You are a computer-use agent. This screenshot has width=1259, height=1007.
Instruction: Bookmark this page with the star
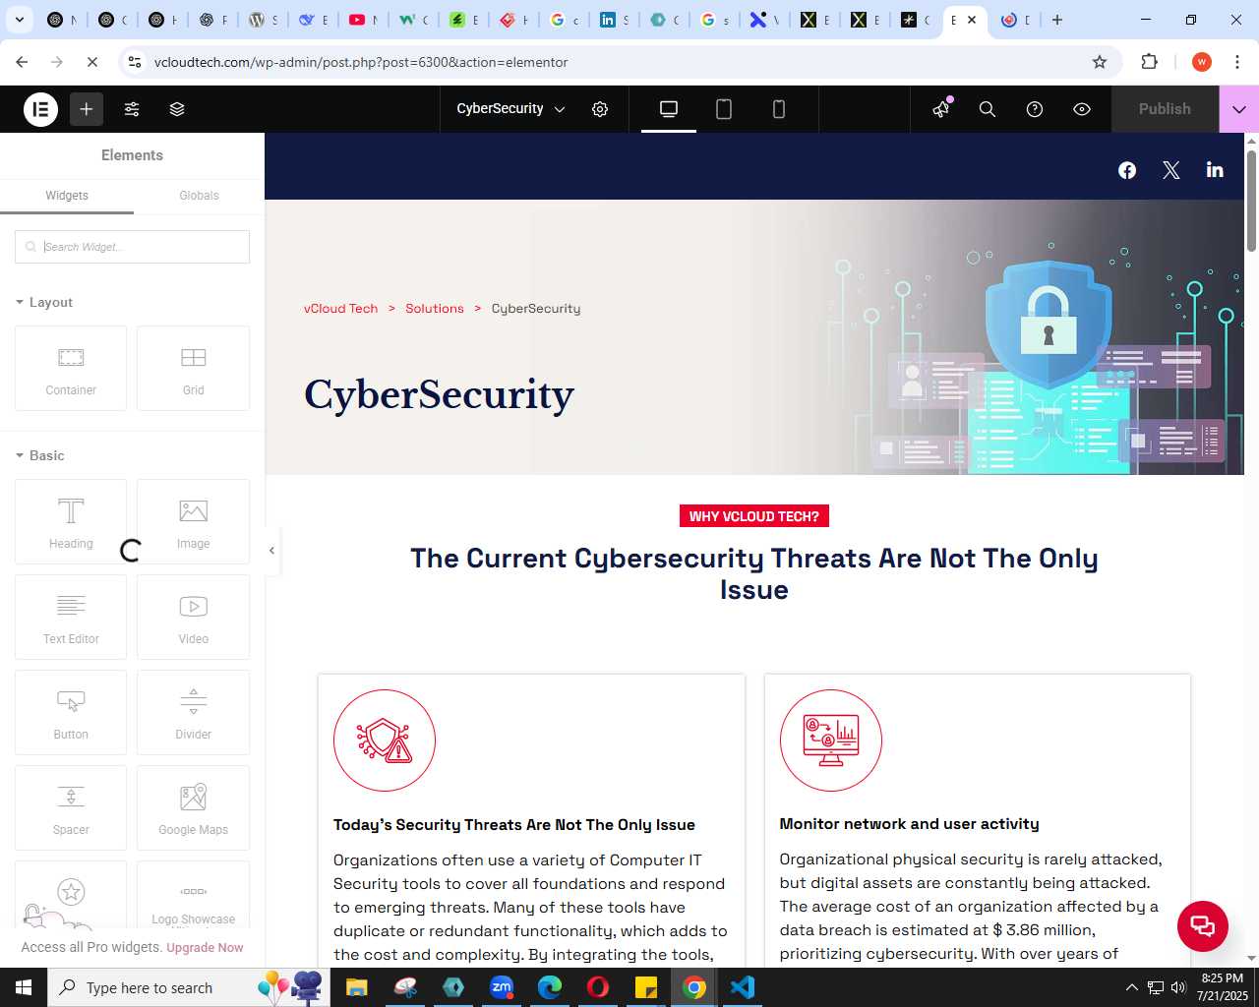pos(1100,62)
